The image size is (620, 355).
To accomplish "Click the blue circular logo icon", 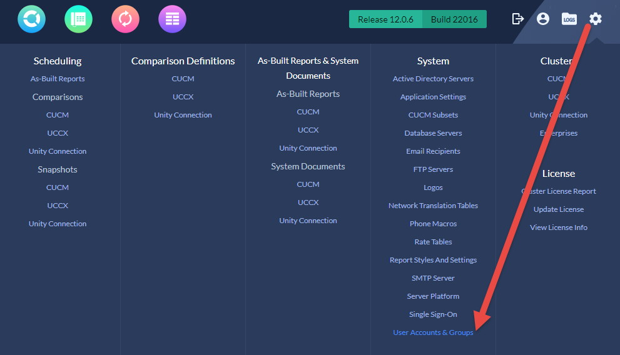I will coord(32,19).
